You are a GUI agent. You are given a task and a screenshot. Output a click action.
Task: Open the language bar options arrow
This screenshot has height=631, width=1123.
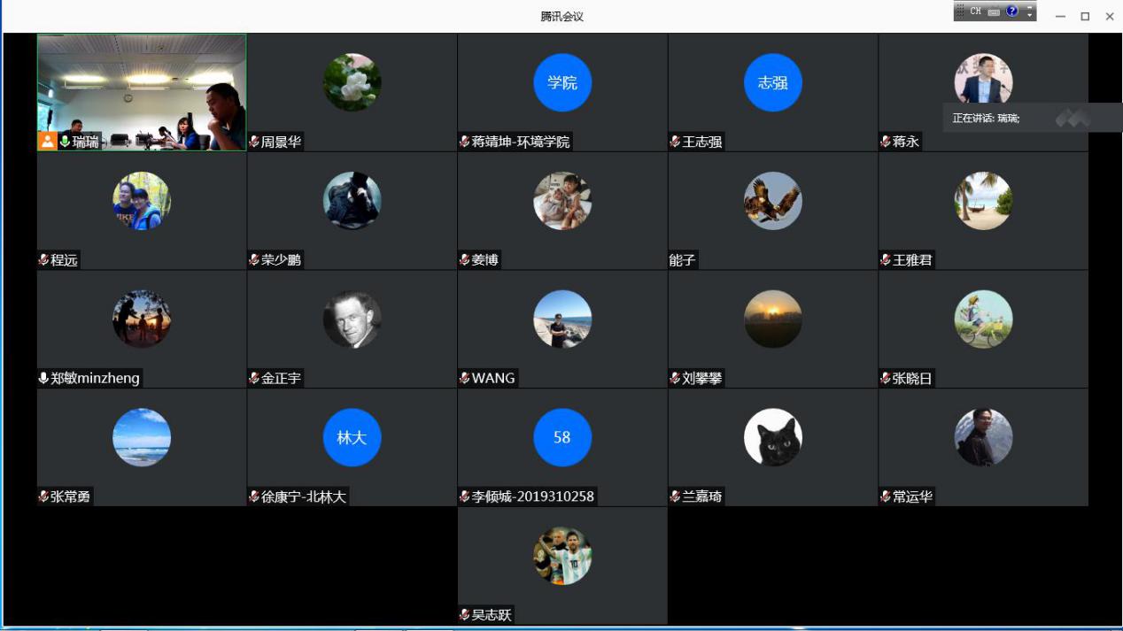pyautogui.click(x=1029, y=14)
